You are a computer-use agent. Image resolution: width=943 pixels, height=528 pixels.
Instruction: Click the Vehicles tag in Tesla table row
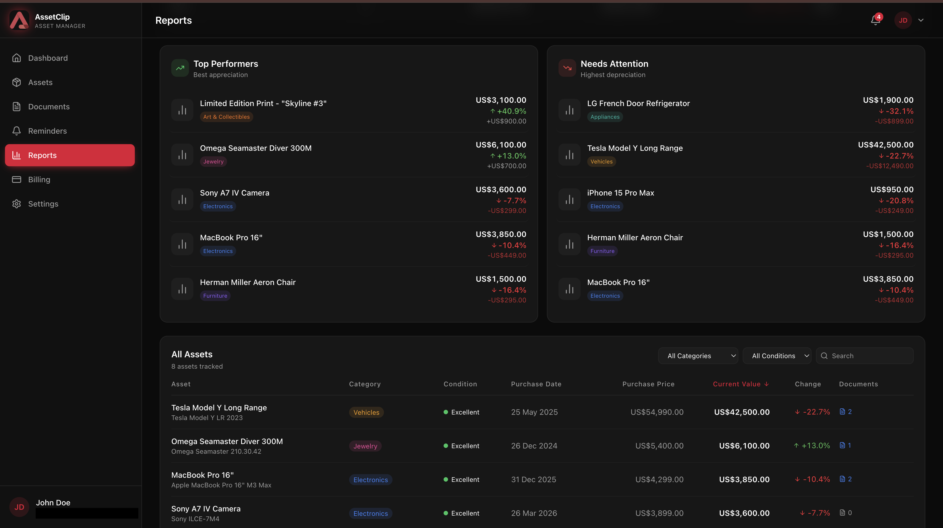(366, 412)
